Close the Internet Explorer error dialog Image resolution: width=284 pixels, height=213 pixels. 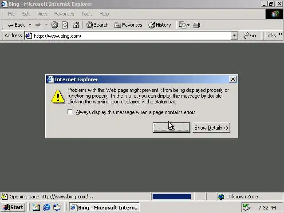click(x=233, y=79)
